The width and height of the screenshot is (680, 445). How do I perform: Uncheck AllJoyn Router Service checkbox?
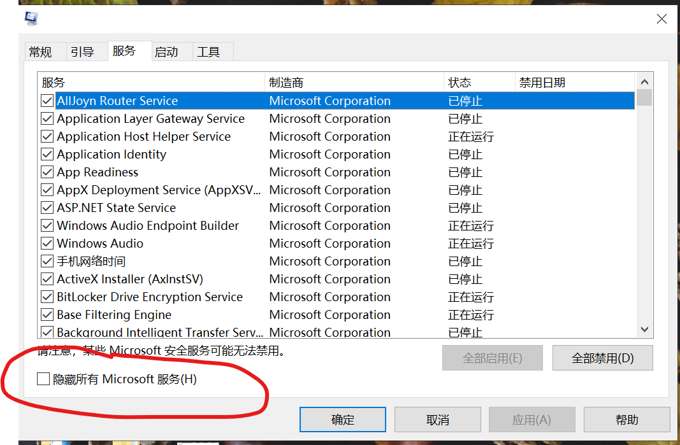[47, 101]
